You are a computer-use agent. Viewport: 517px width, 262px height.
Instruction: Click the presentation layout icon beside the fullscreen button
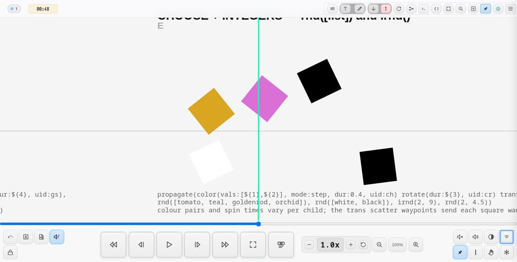pos(281,245)
